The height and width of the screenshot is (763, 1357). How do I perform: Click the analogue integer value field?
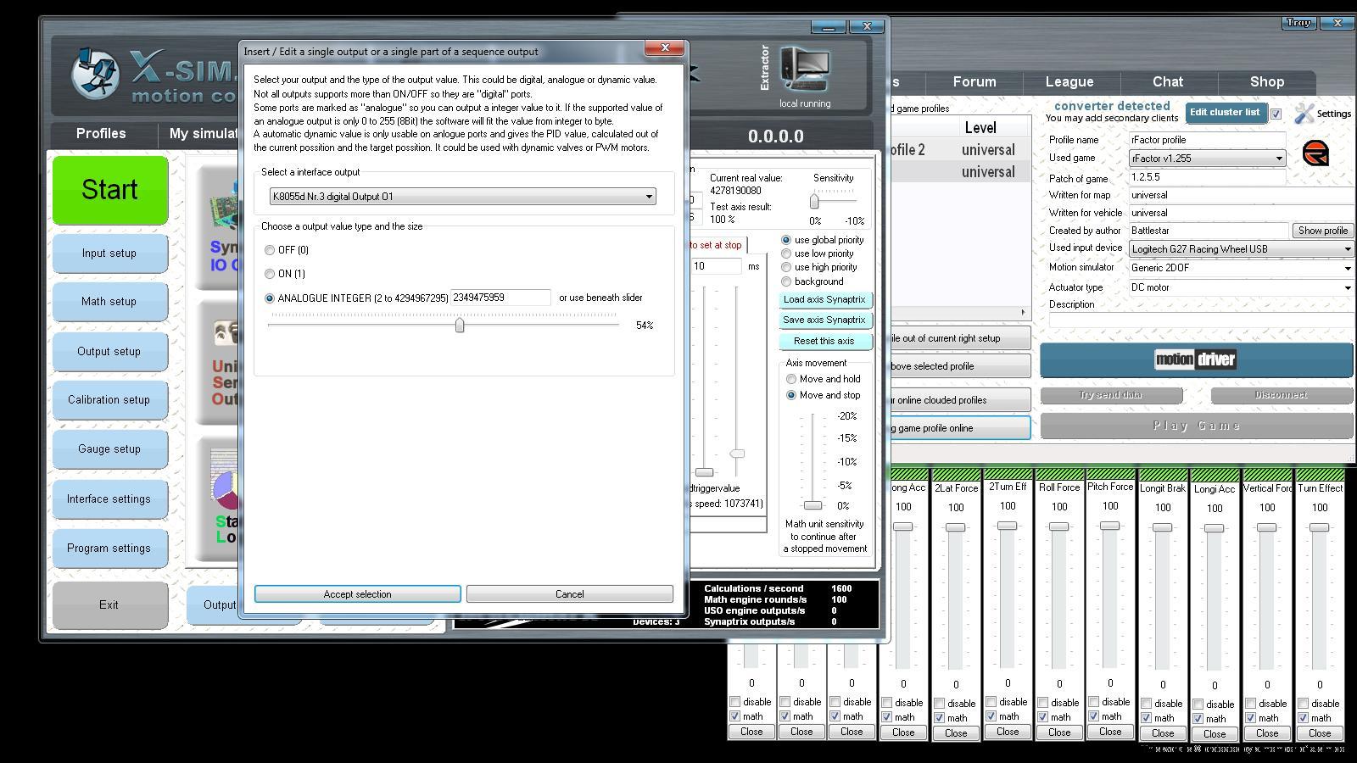[500, 298]
